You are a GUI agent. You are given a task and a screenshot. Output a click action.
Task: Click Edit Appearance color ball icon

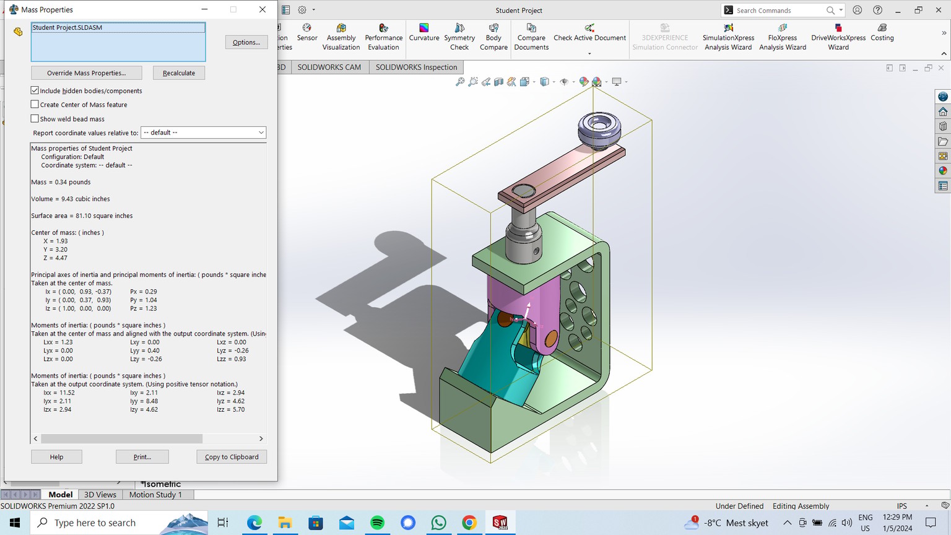(584, 82)
